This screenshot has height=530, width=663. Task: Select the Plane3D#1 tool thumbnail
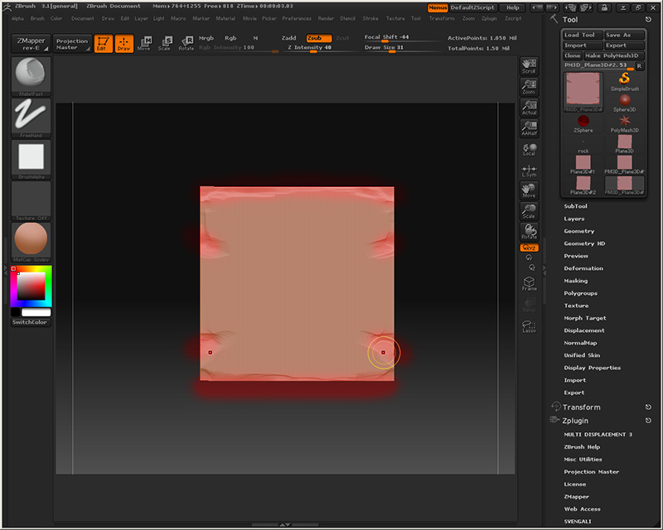(583, 165)
